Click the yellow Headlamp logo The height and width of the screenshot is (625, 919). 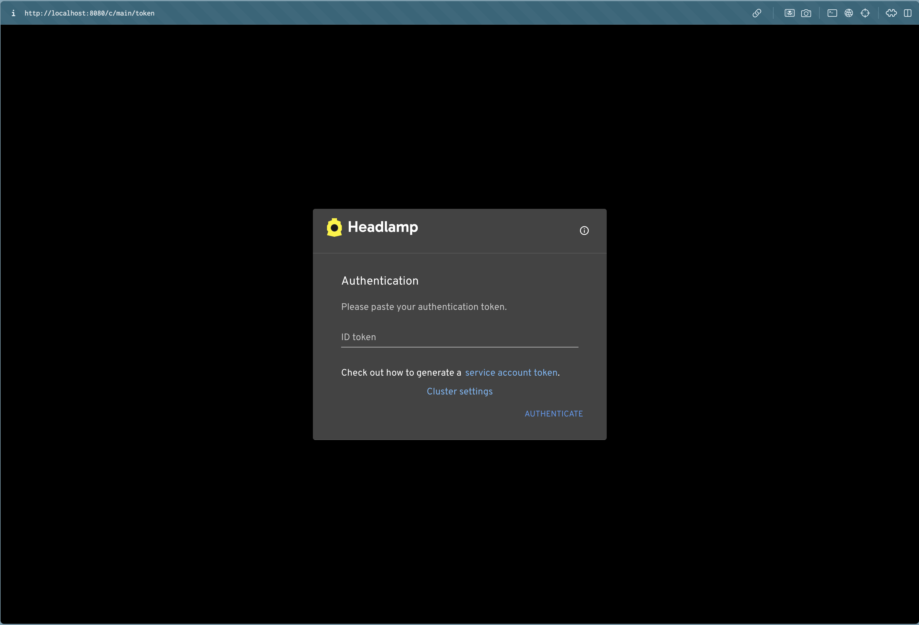(x=334, y=227)
